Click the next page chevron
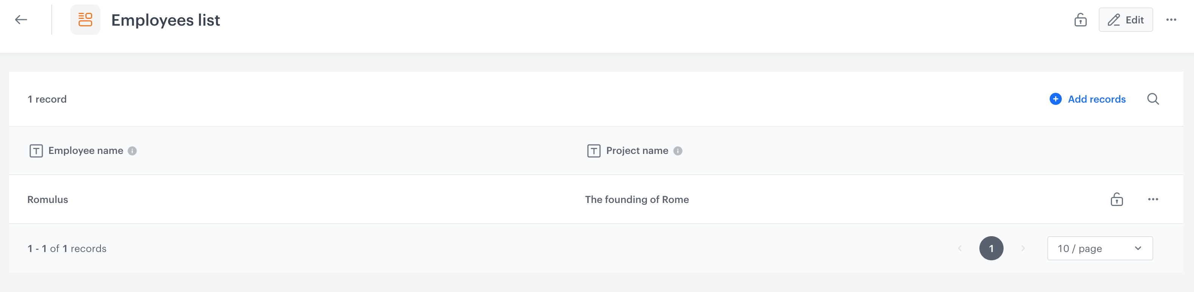 click(x=1023, y=249)
